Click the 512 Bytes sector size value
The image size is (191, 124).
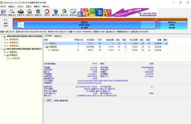(149, 77)
